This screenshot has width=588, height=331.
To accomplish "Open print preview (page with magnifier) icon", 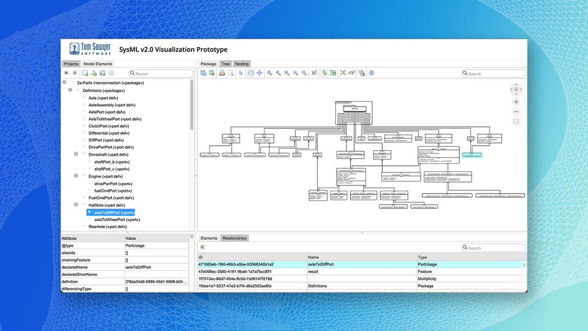I will (x=230, y=73).
